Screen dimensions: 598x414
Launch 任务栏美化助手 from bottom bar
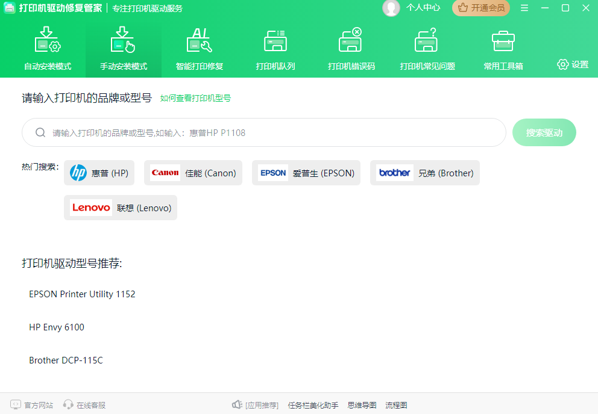click(x=312, y=404)
